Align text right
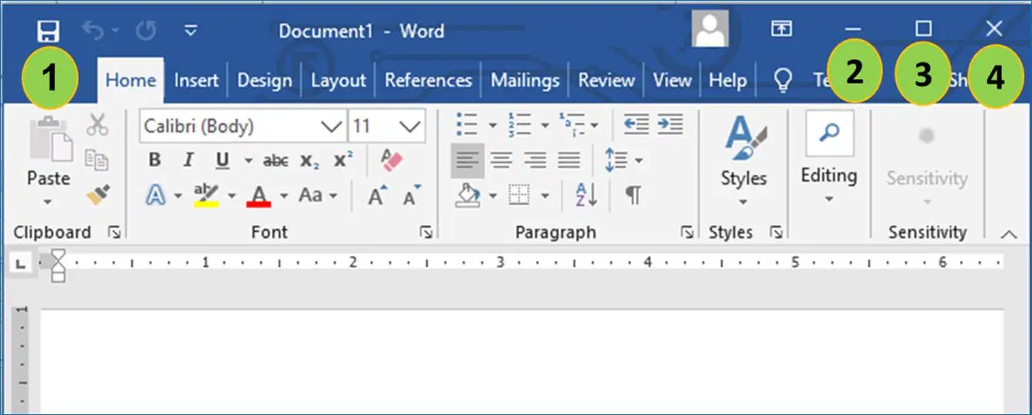 [534, 160]
